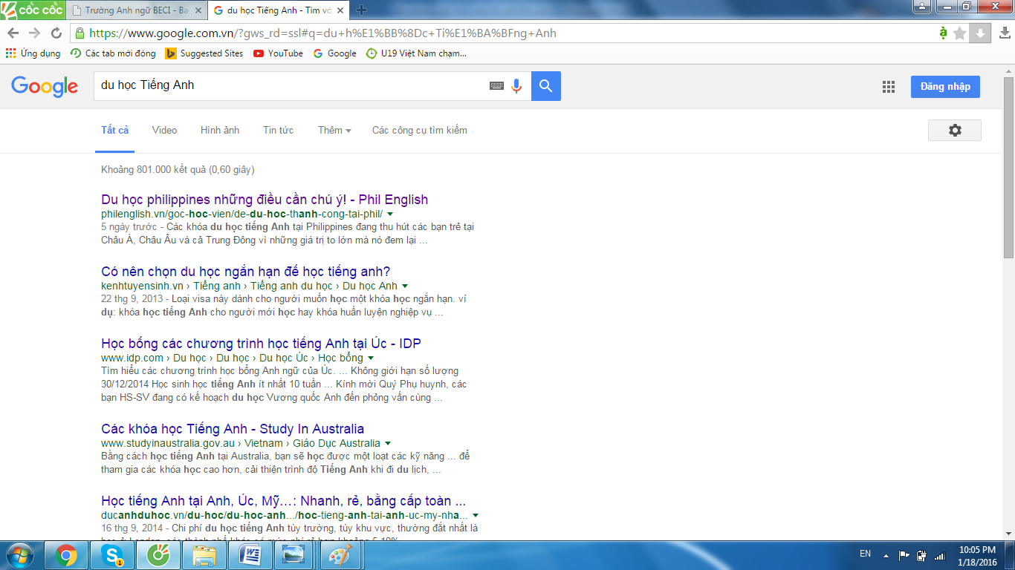The width and height of the screenshot is (1015, 570).
Task: Open result Học bổng các chương trình IDP
Action: pos(261,344)
